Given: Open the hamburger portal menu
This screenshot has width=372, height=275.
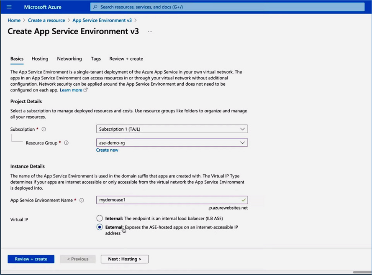Looking at the screenshot, I should 9,7.
